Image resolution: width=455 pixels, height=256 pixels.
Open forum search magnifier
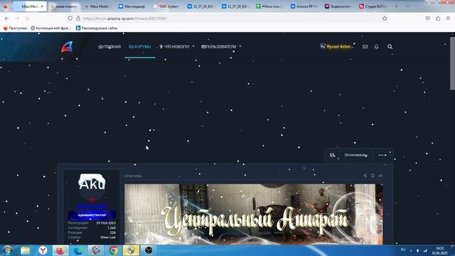390,47
